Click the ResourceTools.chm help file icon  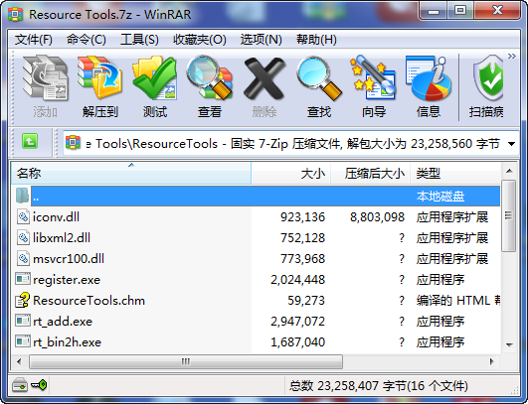pos(23,300)
